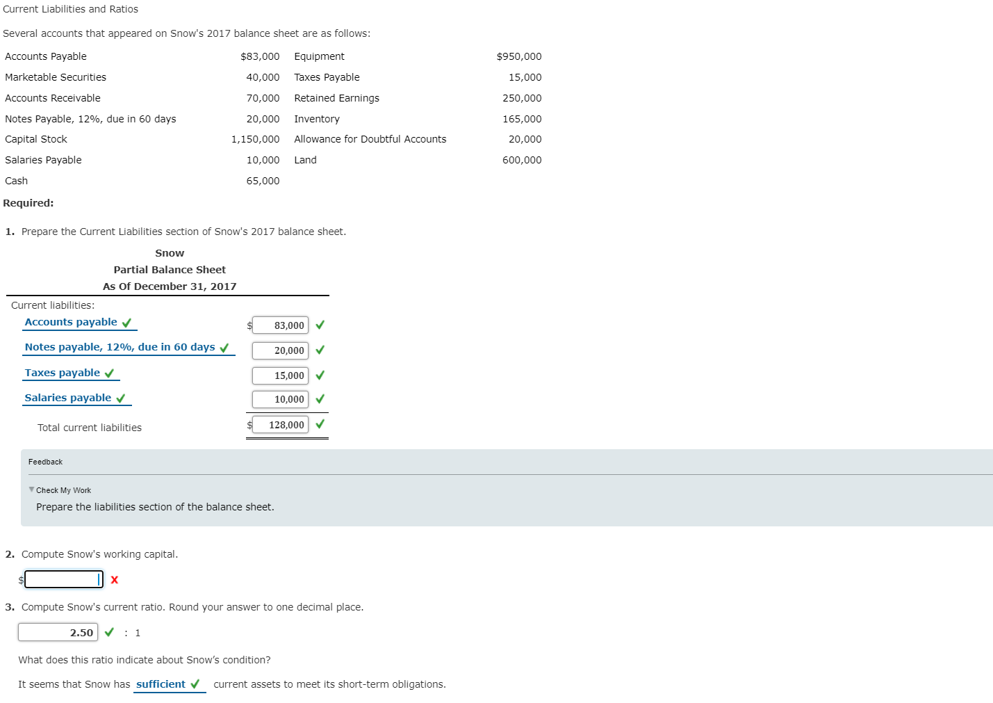Click the green checkmark beside Accounts payable label
The width and height of the screenshot is (993, 703).
126,323
